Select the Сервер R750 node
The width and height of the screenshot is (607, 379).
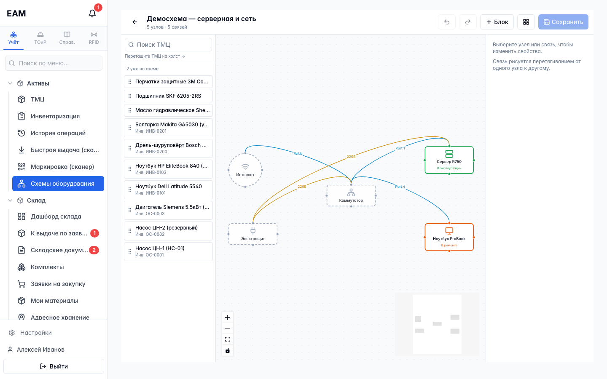[449, 160]
